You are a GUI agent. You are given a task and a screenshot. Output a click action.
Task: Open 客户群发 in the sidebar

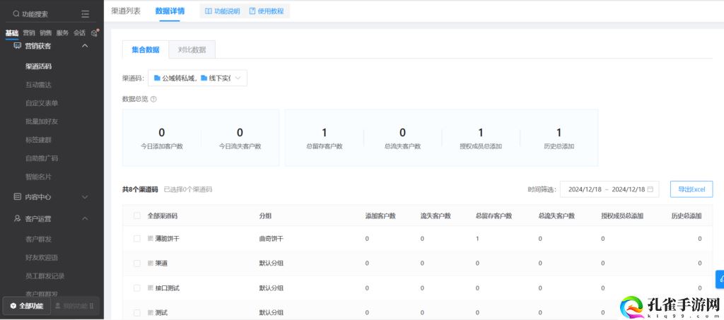(38, 239)
